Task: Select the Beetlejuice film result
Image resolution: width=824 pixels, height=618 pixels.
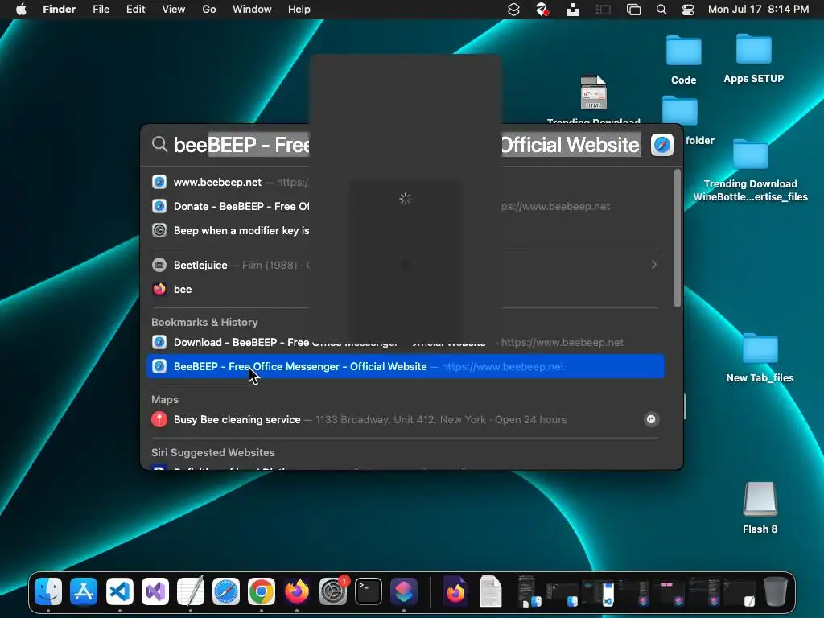Action: coord(406,265)
